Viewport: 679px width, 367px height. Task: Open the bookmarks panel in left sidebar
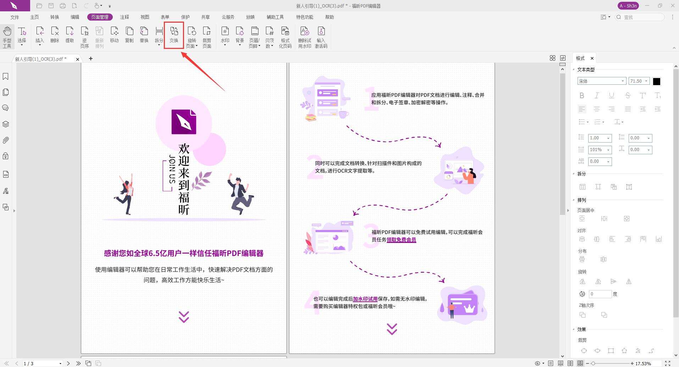click(x=5, y=76)
